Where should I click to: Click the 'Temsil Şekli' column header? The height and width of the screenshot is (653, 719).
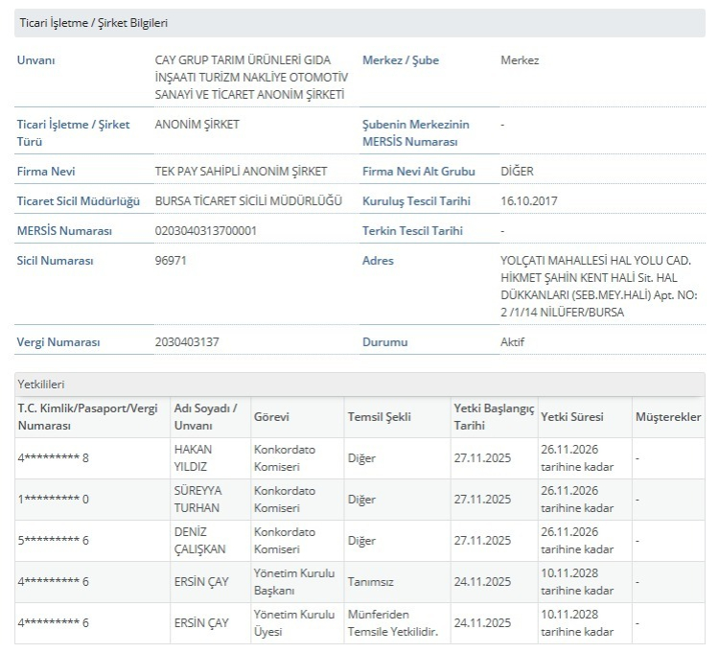coord(378,417)
